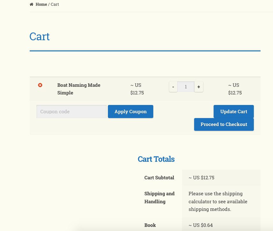The height and width of the screenshot is (231, 273).
Task: Click the Book fee amount US $0.64
Action: click(201, 225)
